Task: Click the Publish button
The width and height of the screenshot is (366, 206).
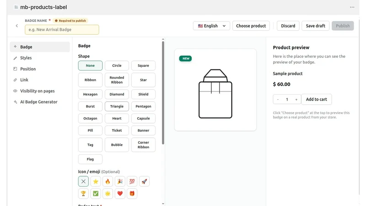Action: click(343, 26)
